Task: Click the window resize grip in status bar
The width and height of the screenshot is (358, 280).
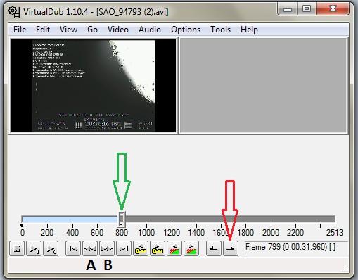Action: pos(345,269)
